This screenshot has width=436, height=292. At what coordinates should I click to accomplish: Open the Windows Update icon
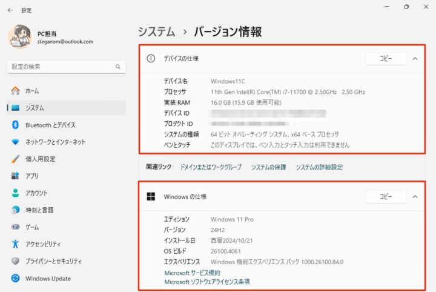tap(15, 278)
